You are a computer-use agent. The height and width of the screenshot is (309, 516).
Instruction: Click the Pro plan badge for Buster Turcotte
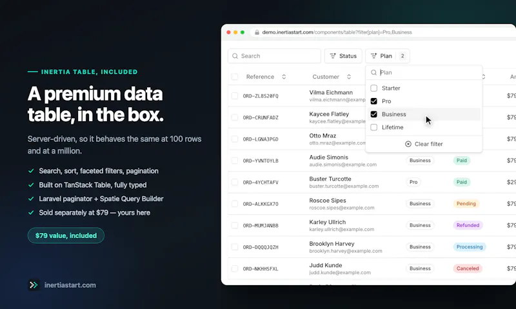pos(413,182)
